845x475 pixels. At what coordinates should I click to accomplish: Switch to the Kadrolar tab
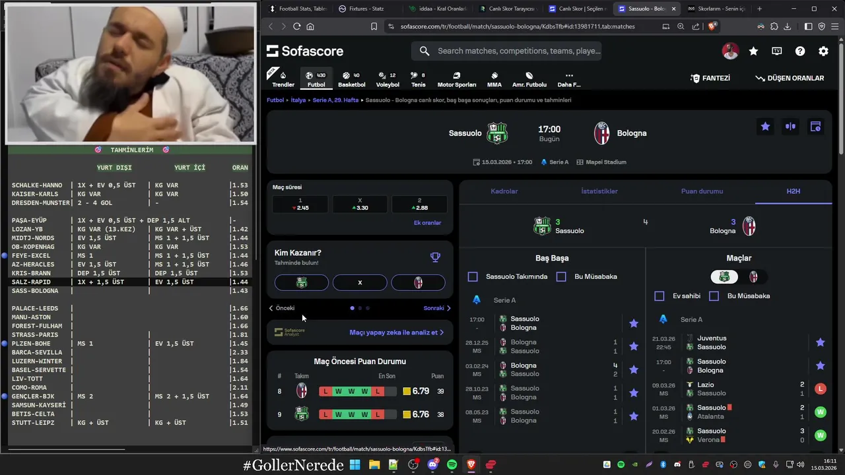[504, 191]
